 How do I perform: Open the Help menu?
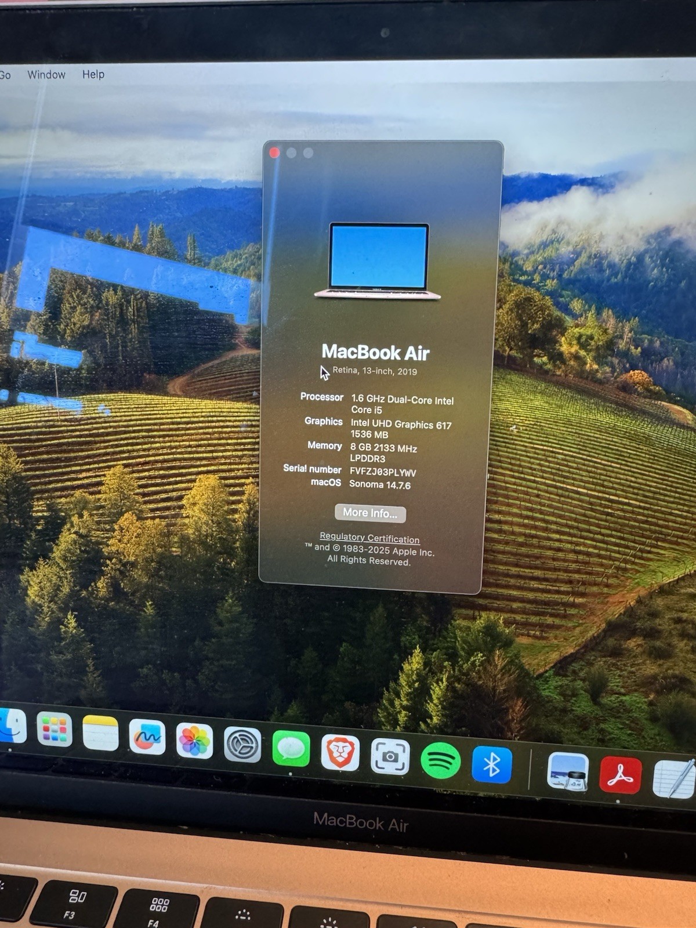pos(93,74)
